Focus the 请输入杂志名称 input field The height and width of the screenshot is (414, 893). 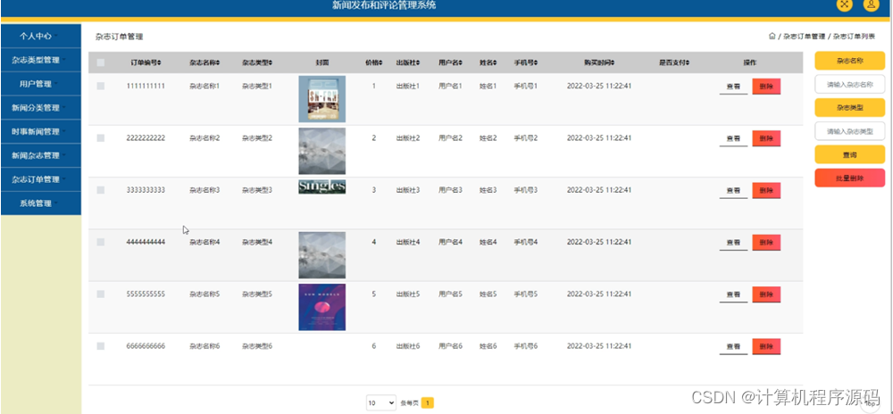pyautogui.click(x=850, y=84)
